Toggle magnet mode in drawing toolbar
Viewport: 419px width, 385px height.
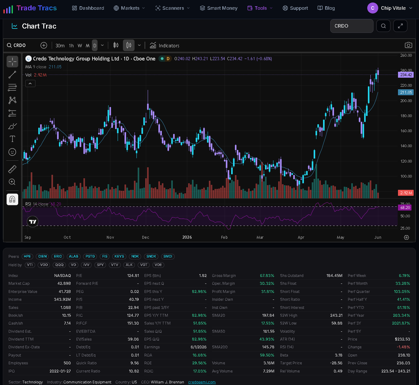(x=12, y=199)
